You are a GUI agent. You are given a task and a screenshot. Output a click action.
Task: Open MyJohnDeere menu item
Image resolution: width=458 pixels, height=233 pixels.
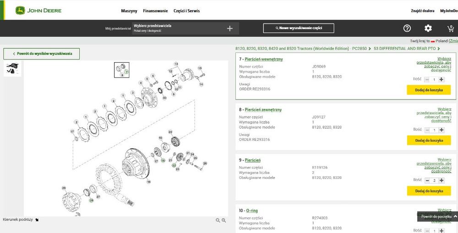[449, 11]
